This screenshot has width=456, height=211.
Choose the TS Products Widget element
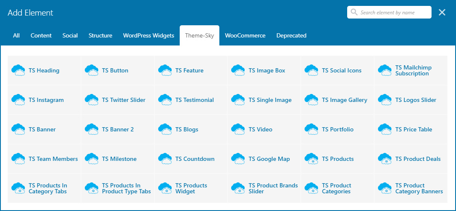pos(191,188)
